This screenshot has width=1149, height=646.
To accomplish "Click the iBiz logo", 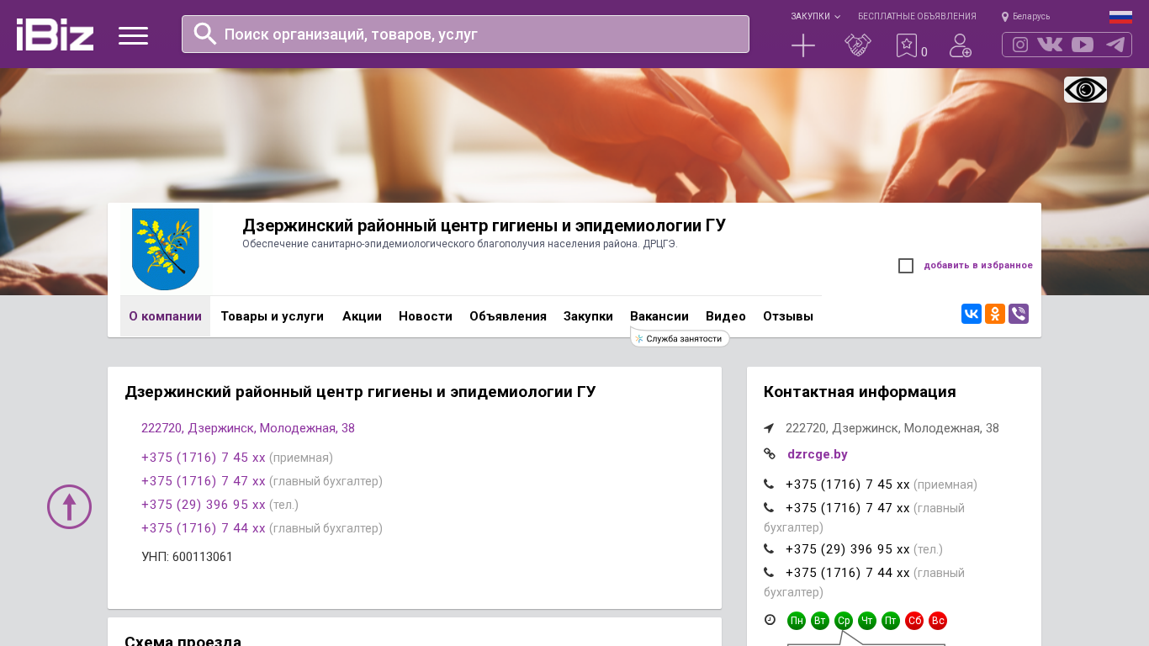I will (55, 34).
